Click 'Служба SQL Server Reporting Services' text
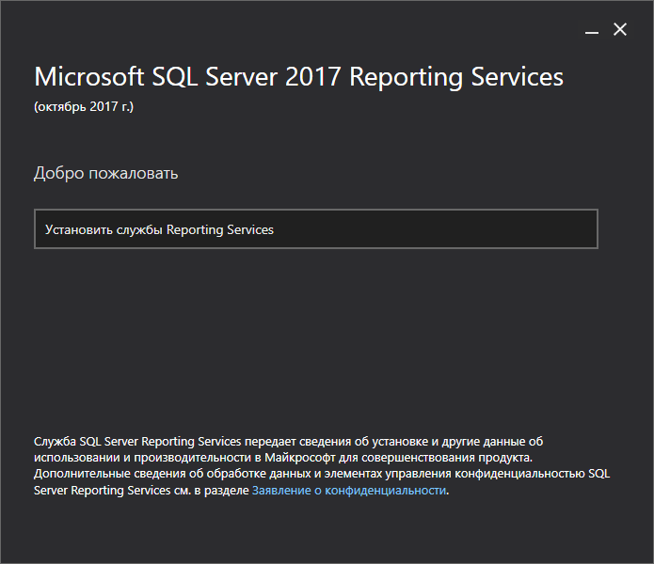 pos(137,442)
